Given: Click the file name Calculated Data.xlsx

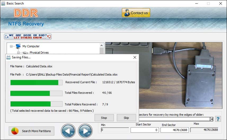Looking at the screenshot, I should 39,66.
